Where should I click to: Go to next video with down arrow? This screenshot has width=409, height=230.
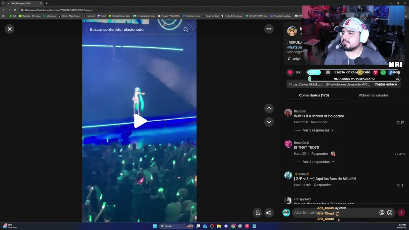tap(269, 122)
